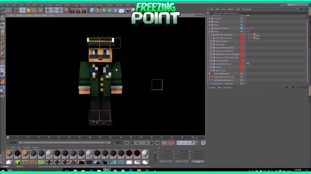Screen dimensions: 311x174
Task: Click the spline Pen tool icon
Action: (98, 10)
